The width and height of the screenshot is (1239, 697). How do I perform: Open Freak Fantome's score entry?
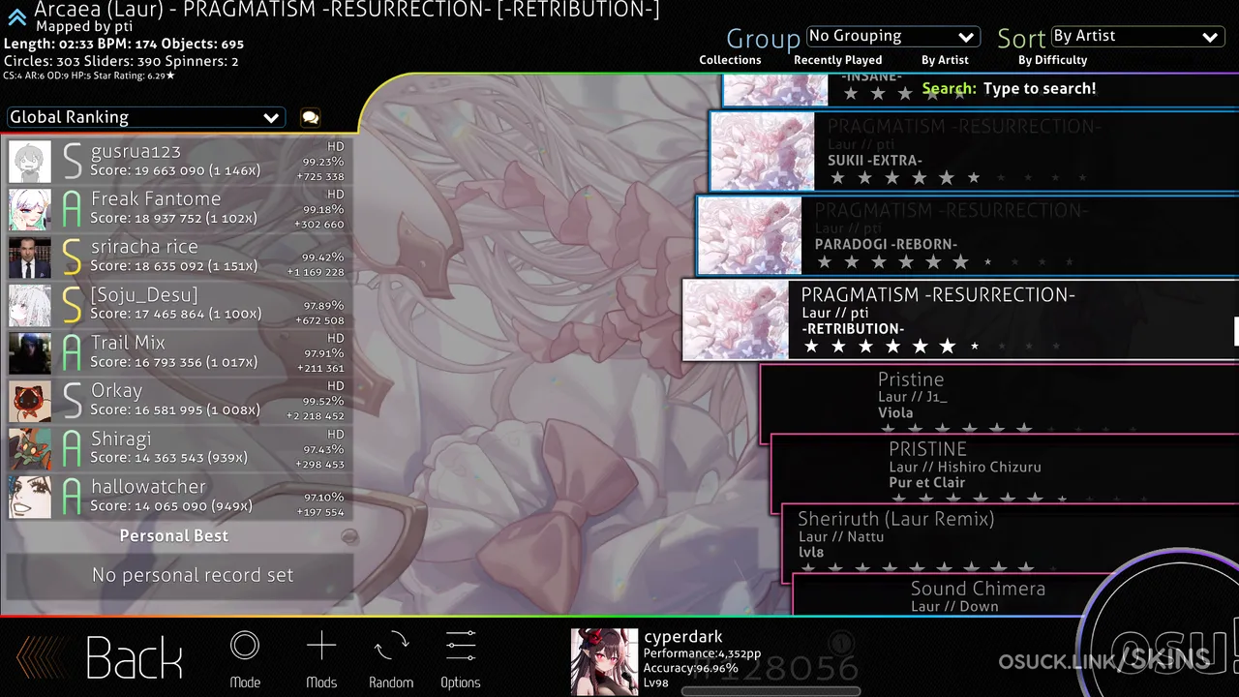click(178, 209)
